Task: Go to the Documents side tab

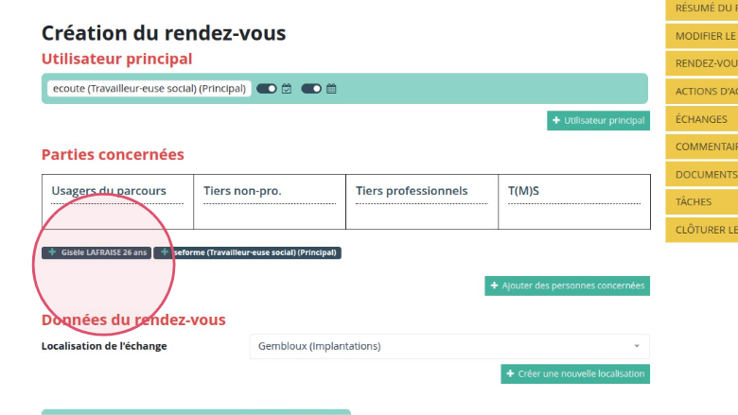Action: [x=702, y=175]
